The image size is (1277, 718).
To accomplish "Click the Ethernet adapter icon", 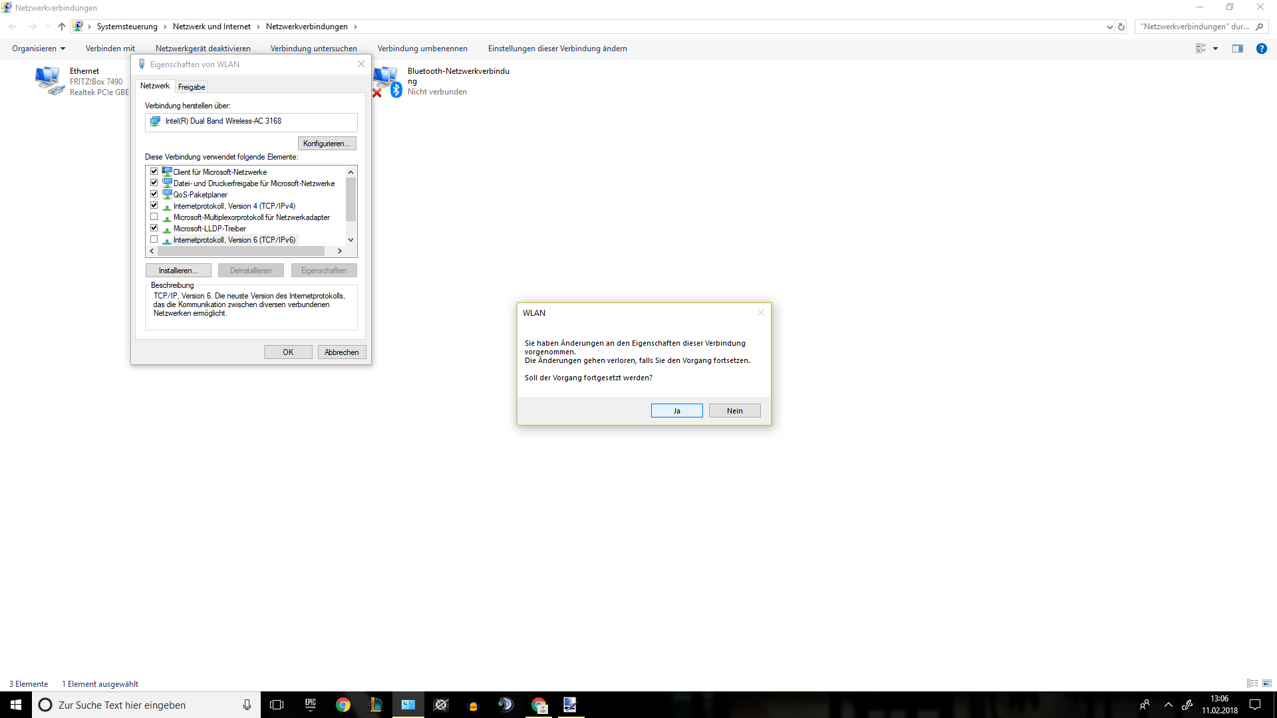I will click(x=49, y=80).
